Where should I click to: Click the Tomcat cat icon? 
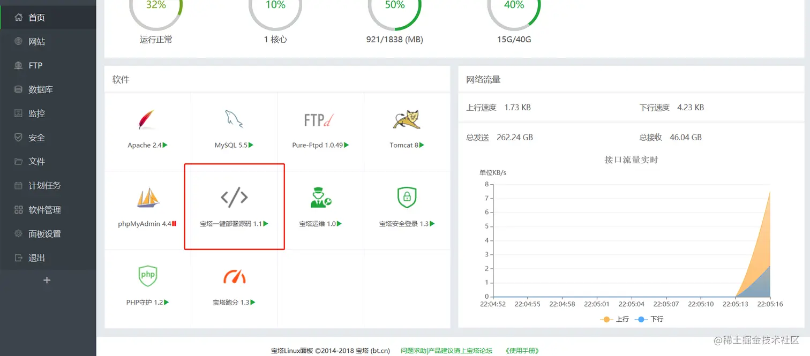coord(407,119)
